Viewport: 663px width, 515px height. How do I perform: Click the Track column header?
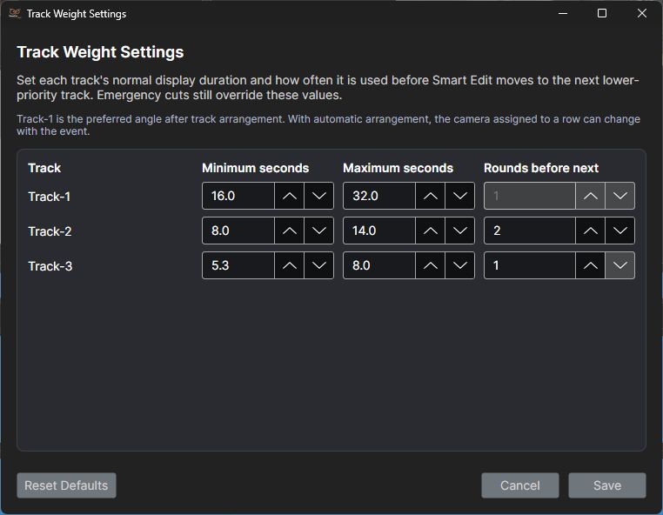point(44,168)
